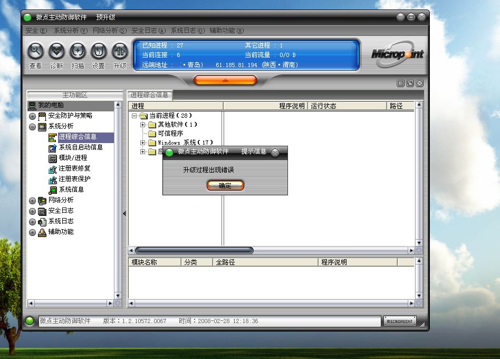Image resolution: width=500 pixels, height=359 pixels.
Task: Click down arrow of process list vertical scrollbar
Action: pyautogui.click(x=419, y=243)
